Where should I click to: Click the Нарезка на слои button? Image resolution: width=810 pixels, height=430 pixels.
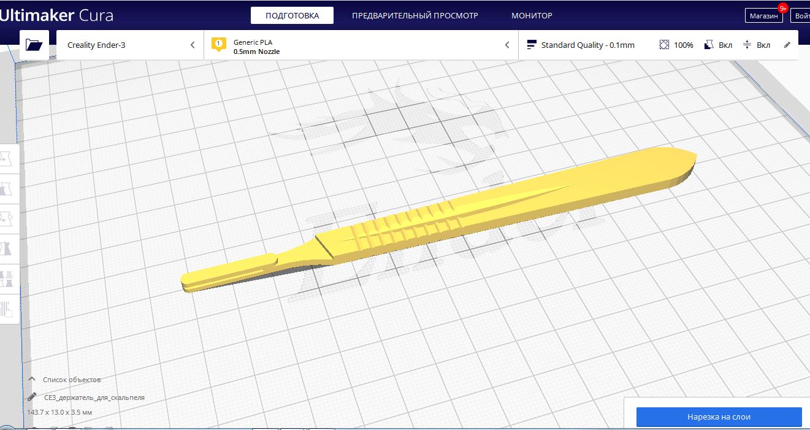[x=719, y=417]
